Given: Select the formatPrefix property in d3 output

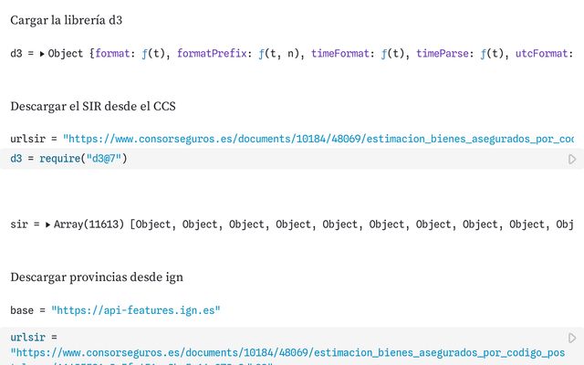Looking at the screenshot, I should [213, 54].
